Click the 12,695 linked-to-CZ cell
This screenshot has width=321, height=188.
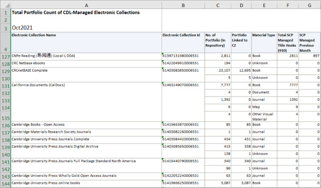click(x=241, y=71)
